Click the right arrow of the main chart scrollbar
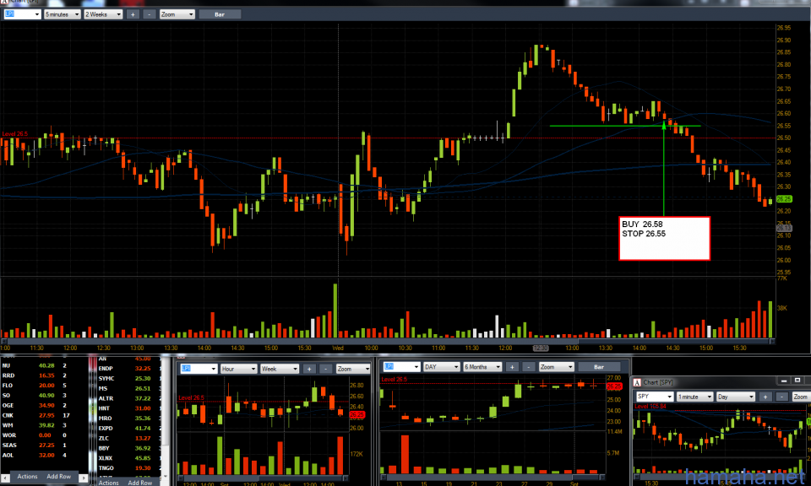This screenshot has height=486, width=811. click(x=772, y=342)
